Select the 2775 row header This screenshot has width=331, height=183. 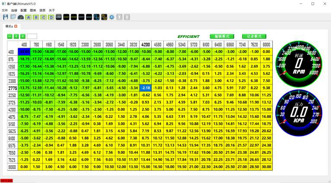(11, 88)
